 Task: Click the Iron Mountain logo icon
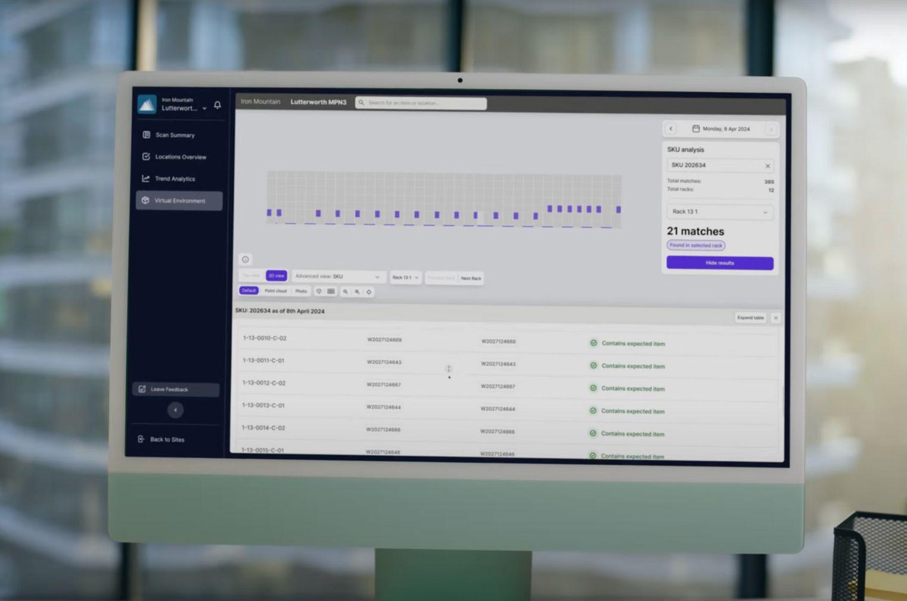pyautogui.click(x=147, y=104)
